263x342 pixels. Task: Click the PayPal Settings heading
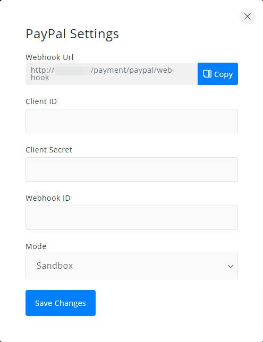(x=72, y=34)
